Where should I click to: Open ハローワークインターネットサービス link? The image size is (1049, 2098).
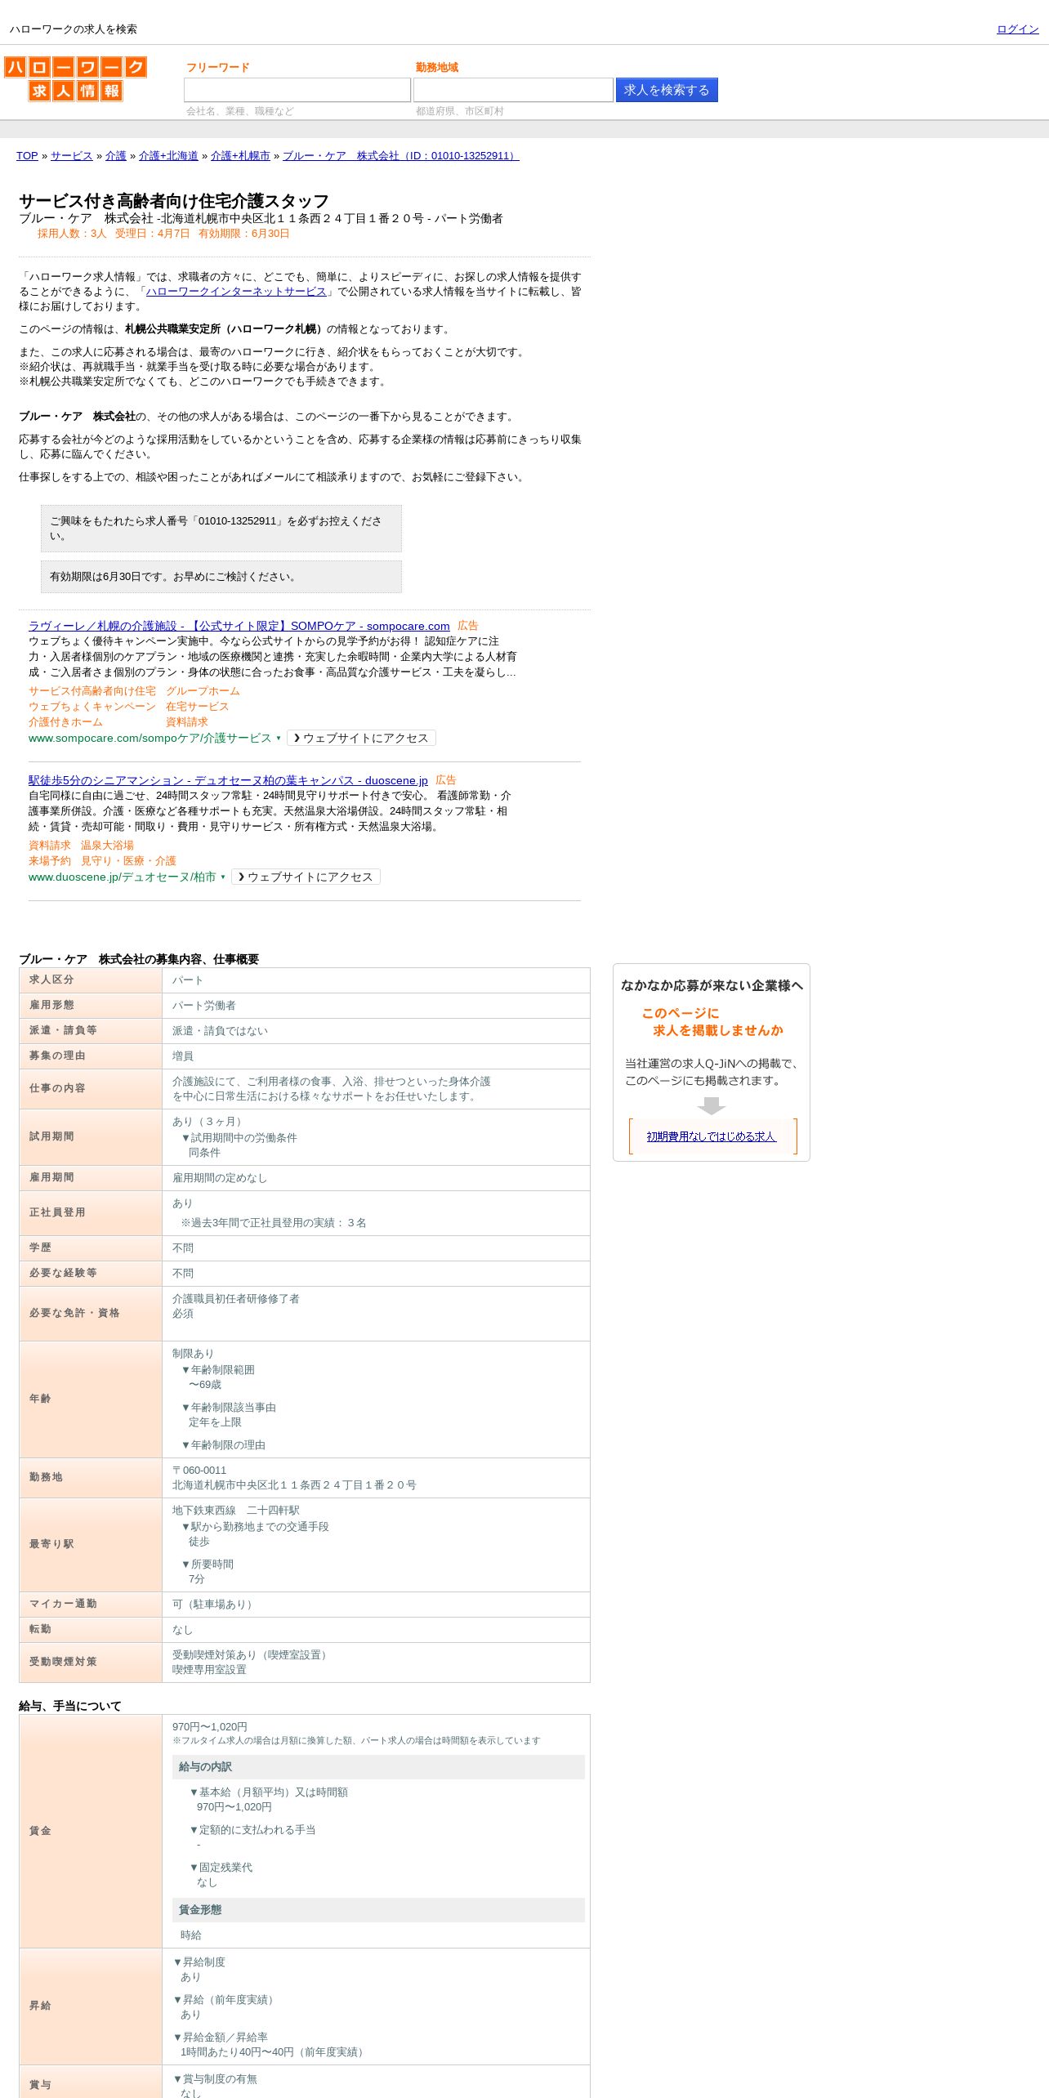pos(236,292)
